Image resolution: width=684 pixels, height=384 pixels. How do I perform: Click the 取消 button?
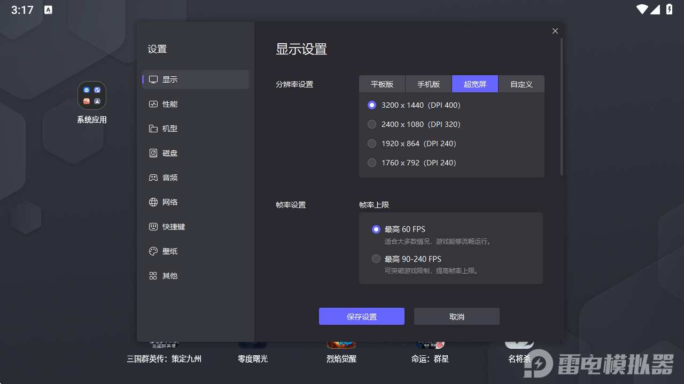[456, 316]
